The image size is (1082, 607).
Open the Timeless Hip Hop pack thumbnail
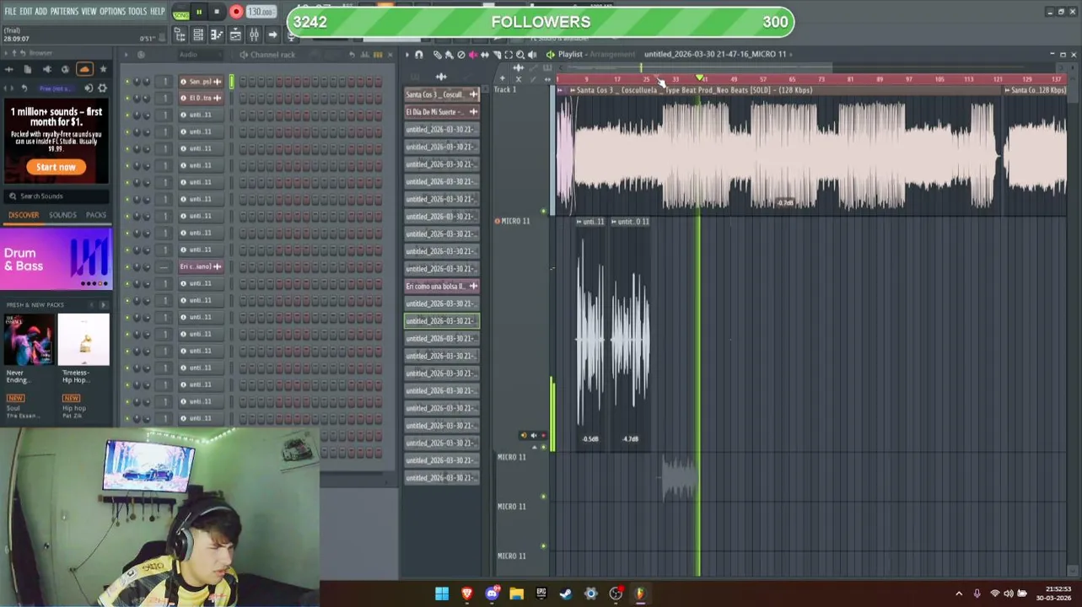[83, 340]
